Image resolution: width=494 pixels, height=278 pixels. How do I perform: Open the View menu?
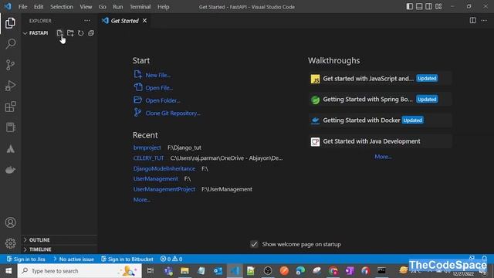[x=86, y=7]
